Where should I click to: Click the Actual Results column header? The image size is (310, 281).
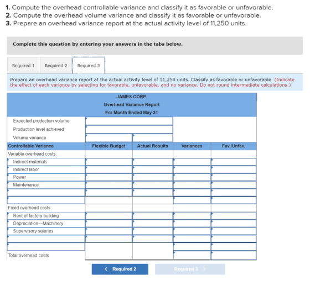coord(153,146)
